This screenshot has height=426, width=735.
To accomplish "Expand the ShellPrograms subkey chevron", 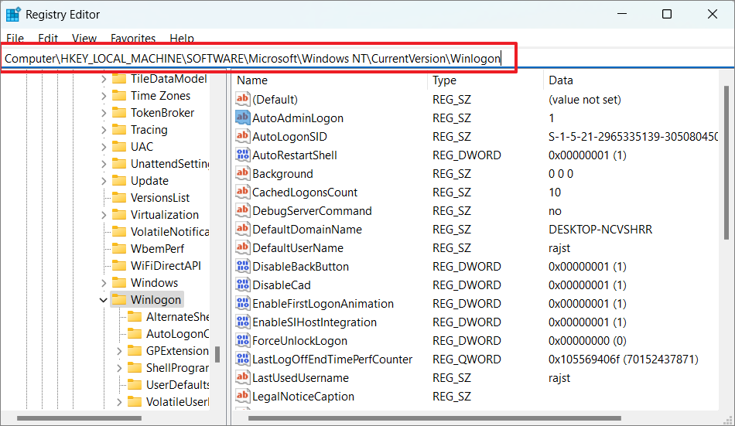I will click(x=119, y=368).
